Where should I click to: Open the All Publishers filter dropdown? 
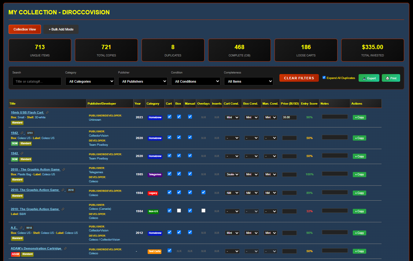point(143,81)
